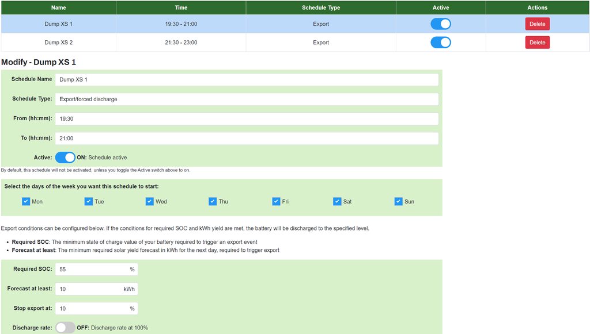Turn off the Schedule active switch in form

tap(65, 158)
